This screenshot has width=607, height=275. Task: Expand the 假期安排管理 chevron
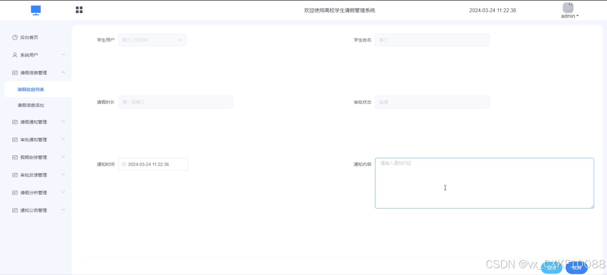(x=63, y=157)
